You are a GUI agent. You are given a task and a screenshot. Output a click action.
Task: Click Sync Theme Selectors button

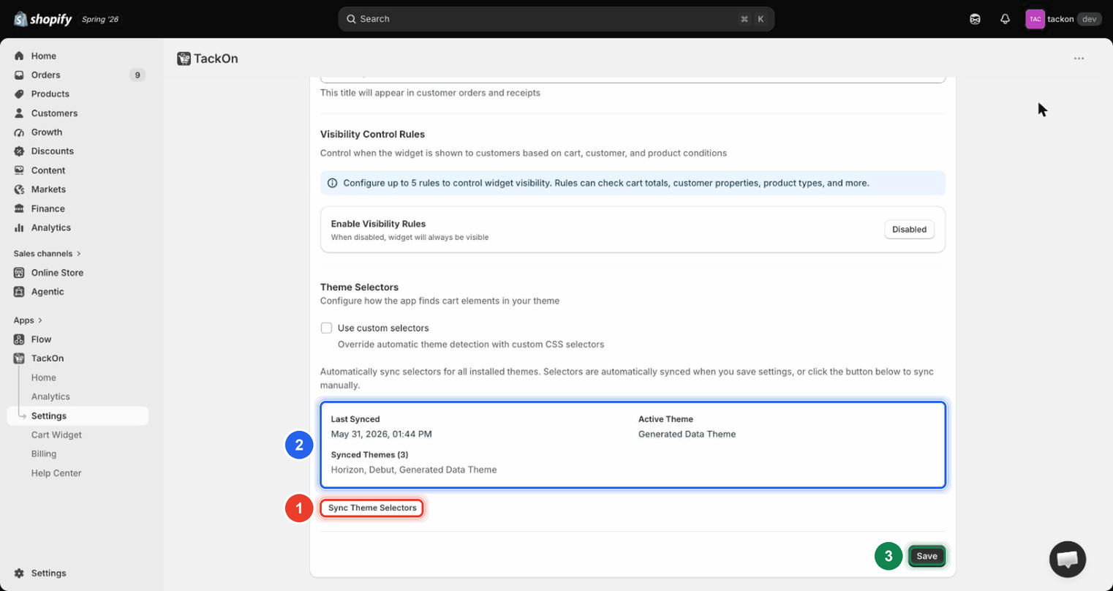point(372,508)
